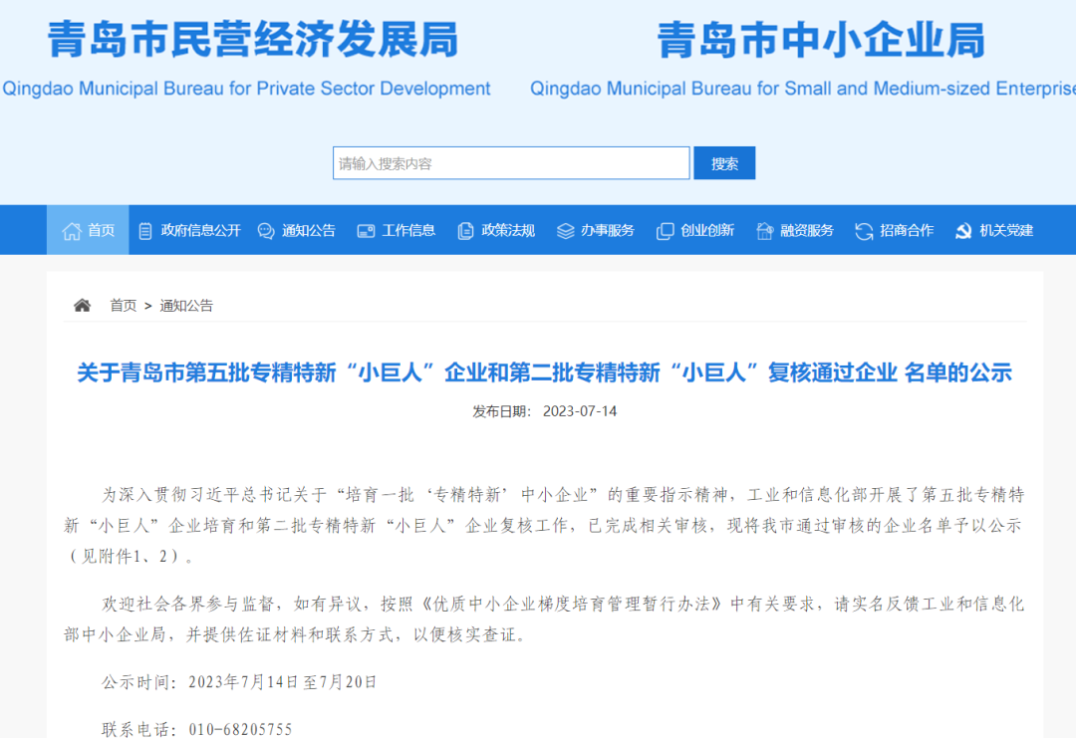
Task: Click the 政策法规 file icon
Action: [465, 230]
